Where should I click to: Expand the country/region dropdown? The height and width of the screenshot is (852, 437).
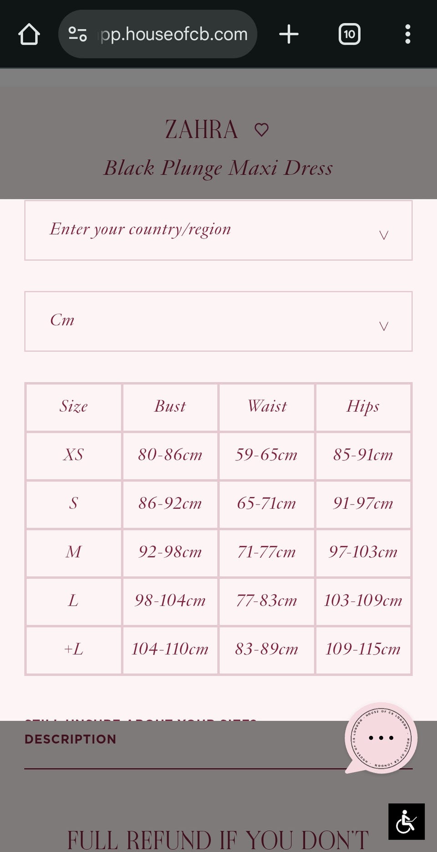coord(218,230)
